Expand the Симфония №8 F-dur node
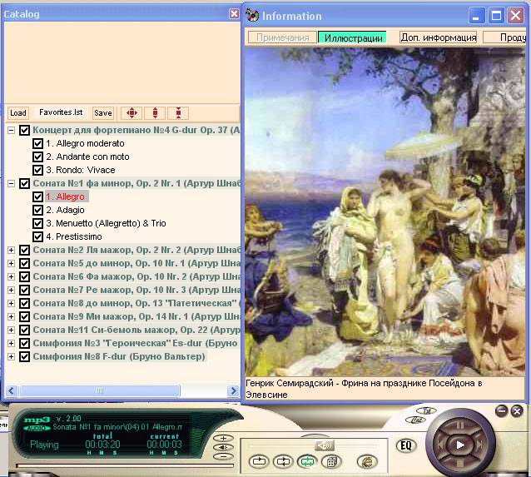Viewport: 531px width, 477px height. point(11,356)
